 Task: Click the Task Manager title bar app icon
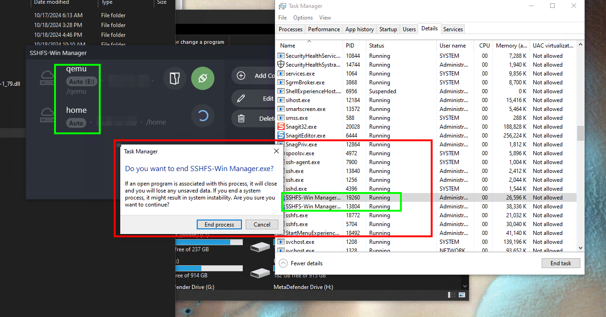282,6
